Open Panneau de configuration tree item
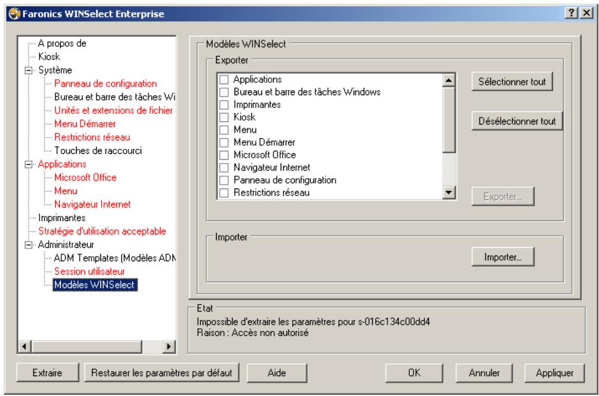The height and width of the screenshot is (396, 599). [105, 84]
